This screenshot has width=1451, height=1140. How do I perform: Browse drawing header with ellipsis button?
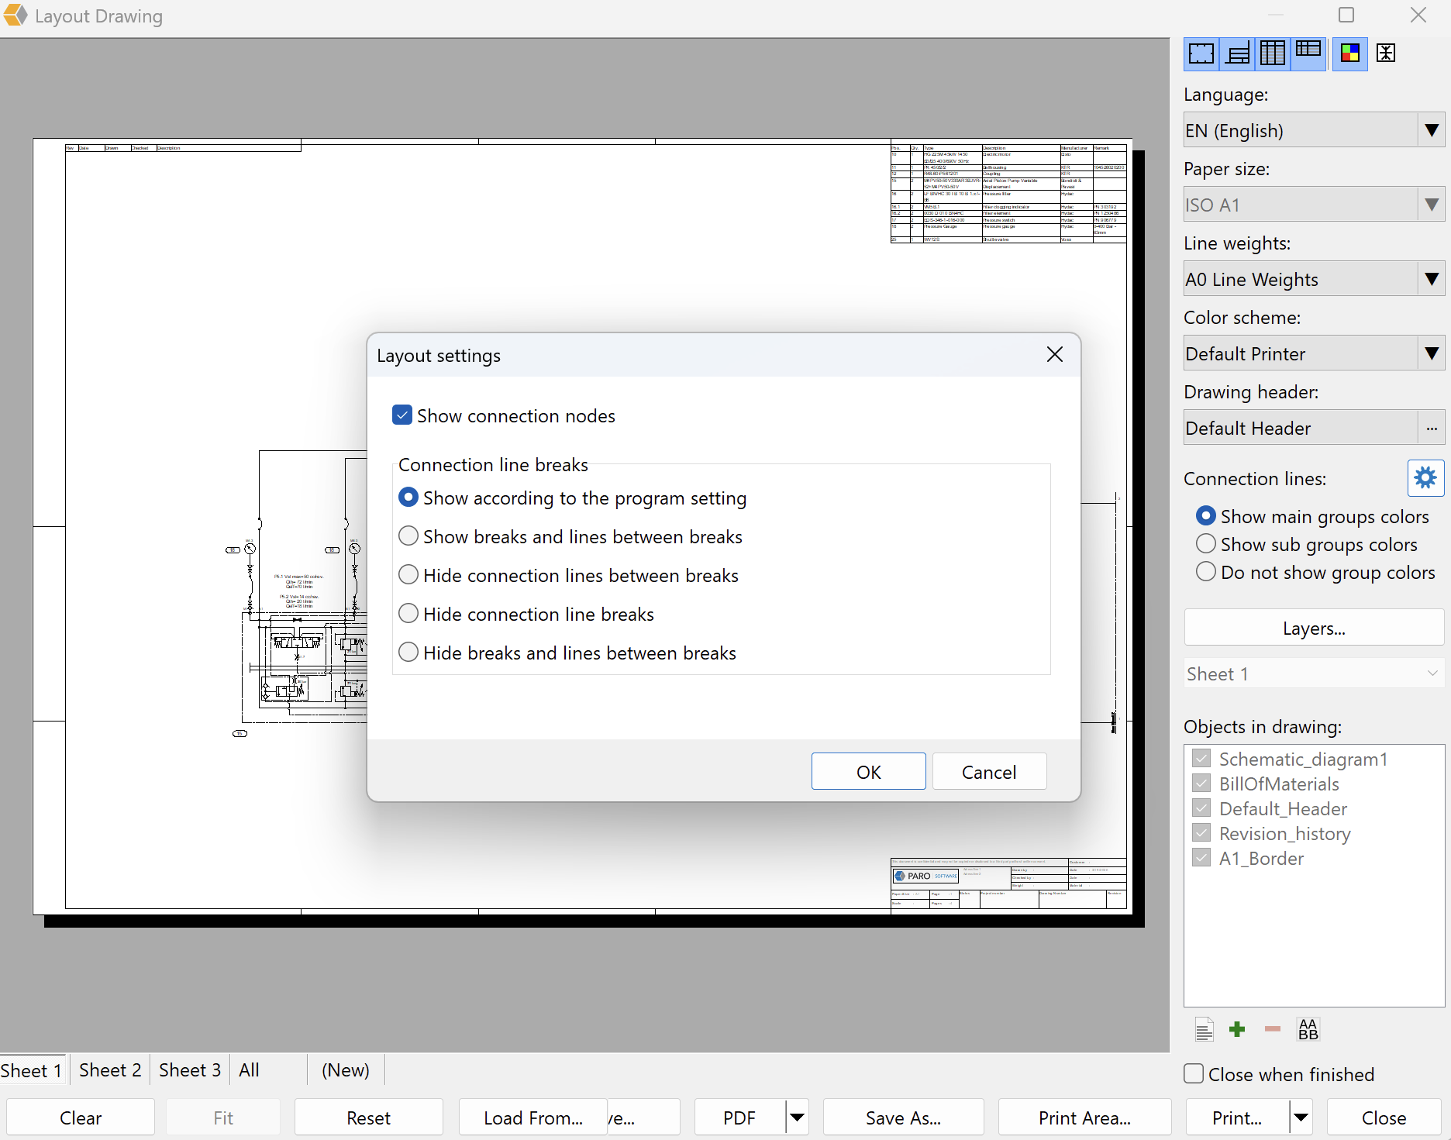tap(1432, 428)
